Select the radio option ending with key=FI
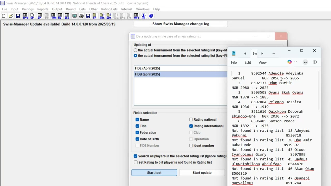Viewport: 331px width, 186px height. (136, 56)
